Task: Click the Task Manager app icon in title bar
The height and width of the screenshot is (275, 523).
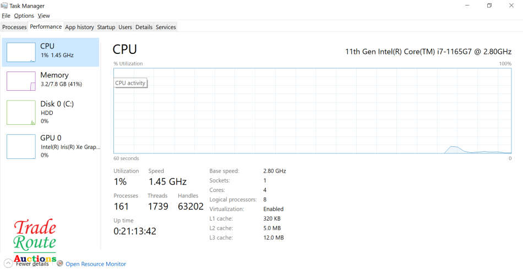Action: pyautogui.click(x=5, y=5)
